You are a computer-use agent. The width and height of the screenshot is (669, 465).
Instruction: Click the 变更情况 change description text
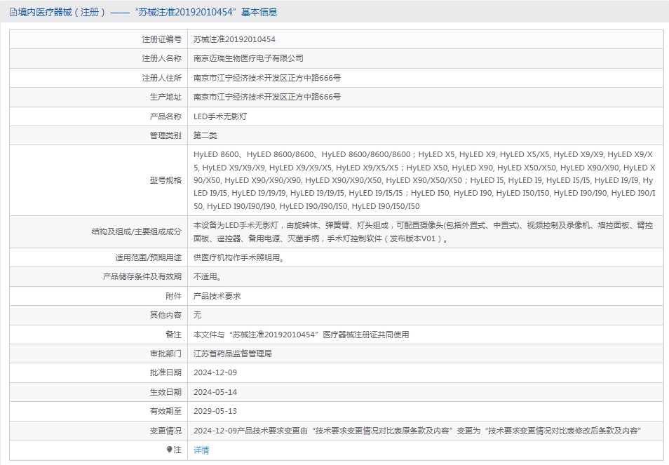[x=418, y=431]
